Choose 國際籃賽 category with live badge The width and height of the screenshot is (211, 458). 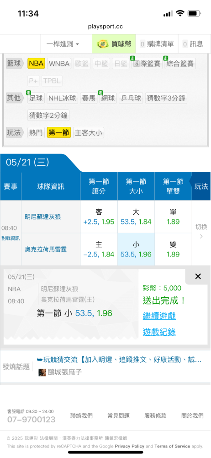point(147,63)
